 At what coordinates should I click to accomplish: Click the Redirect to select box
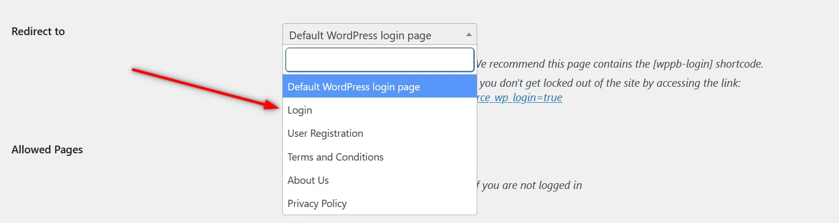point(372,35)
